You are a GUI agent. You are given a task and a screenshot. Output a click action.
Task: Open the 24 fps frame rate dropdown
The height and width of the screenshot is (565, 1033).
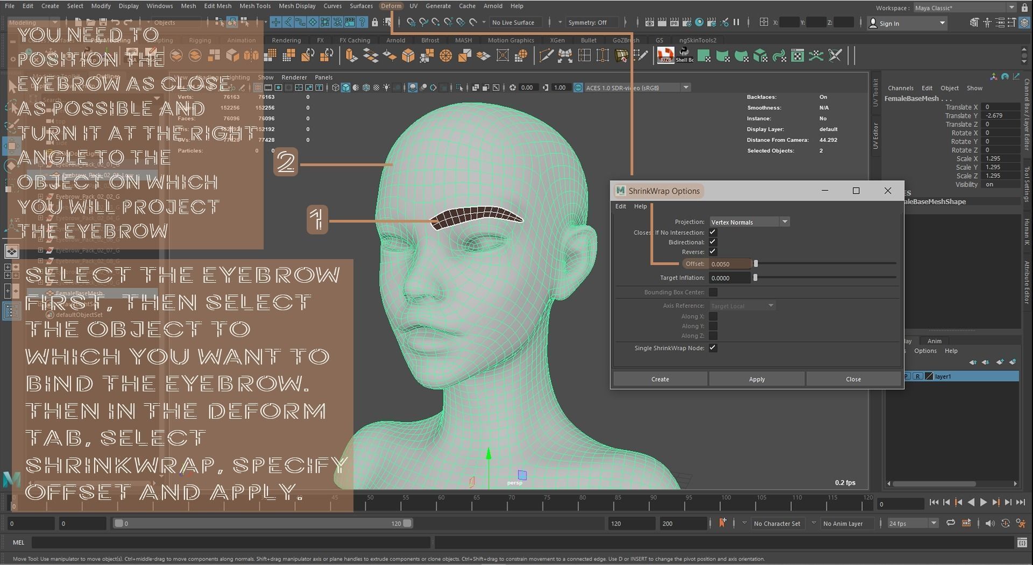pos(912,523)
